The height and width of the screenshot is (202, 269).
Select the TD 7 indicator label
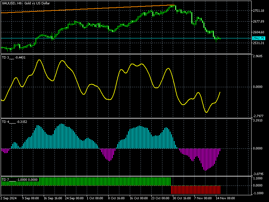pyautogui.click(x=20, y=180)
